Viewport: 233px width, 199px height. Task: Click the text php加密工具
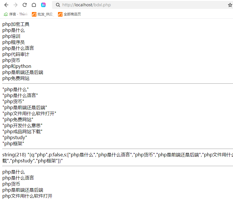pyautogui.click(x=16, y=24)
